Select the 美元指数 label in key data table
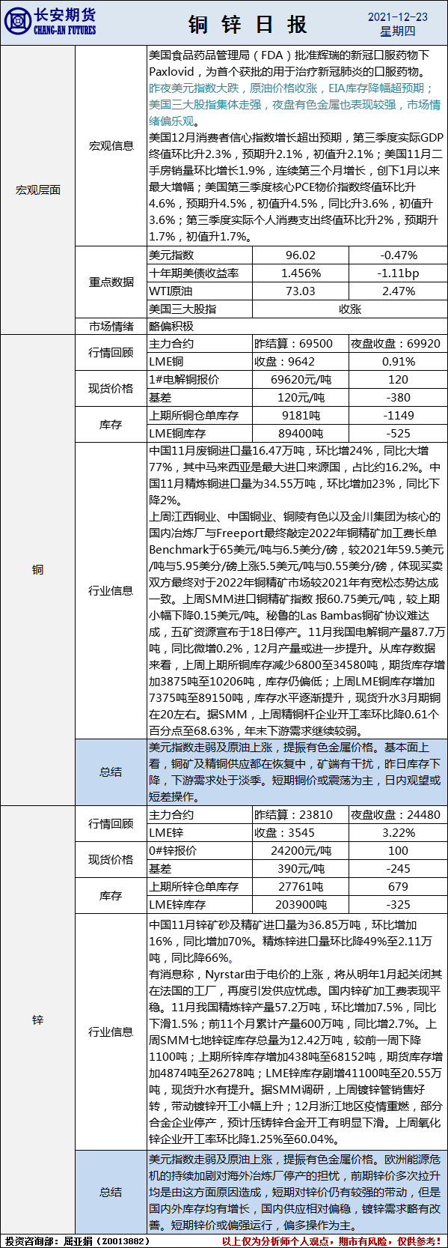The width and height of the screenshot is (448, 1248). tap(171, 255)
